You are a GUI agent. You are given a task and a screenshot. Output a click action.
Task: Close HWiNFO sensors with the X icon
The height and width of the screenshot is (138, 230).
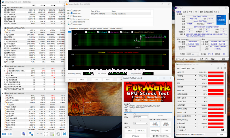pyautogui.click(x=65, y=134)
